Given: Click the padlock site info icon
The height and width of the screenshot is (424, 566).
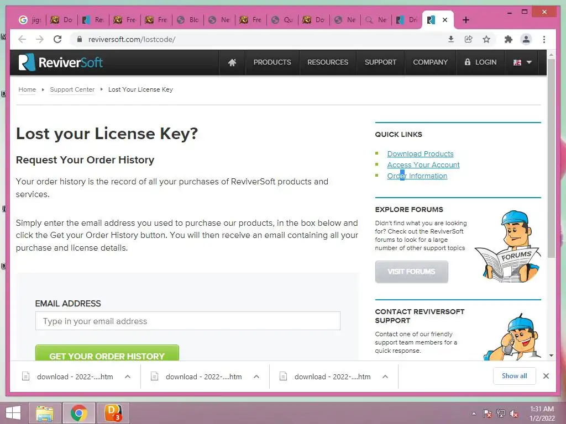Looking at the screenshot, I should click(x=80, y=39).
